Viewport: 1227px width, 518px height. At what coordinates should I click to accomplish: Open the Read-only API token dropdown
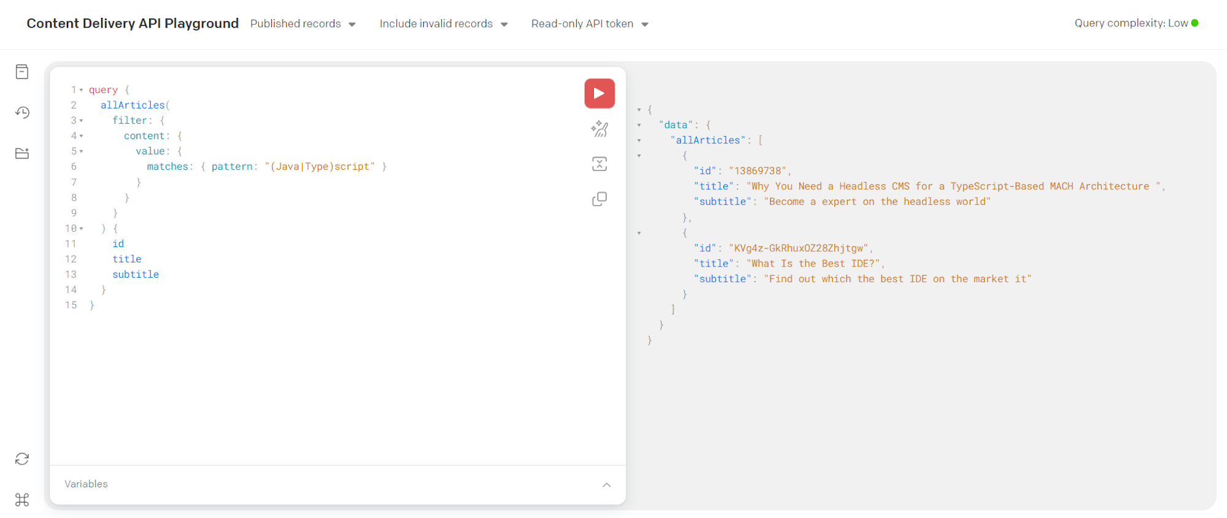[590, 24]
